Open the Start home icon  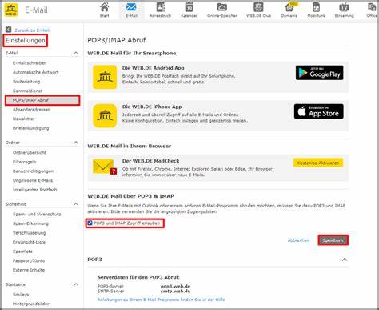click(105, 7)
